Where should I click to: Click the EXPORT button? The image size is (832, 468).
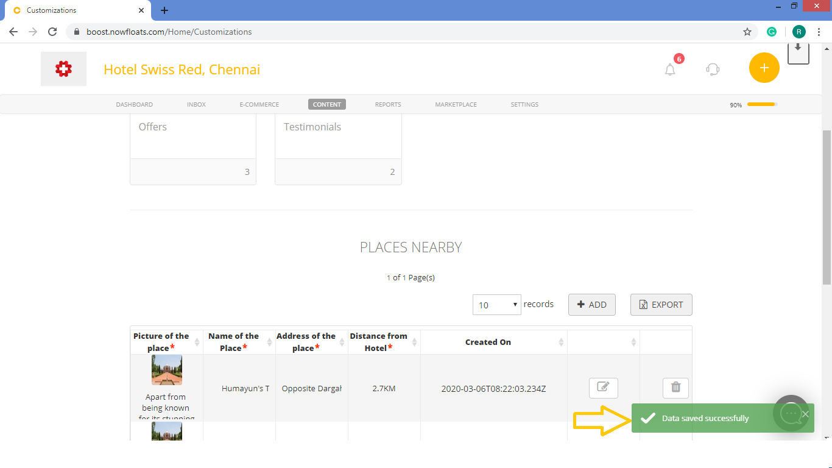point(661,305)
